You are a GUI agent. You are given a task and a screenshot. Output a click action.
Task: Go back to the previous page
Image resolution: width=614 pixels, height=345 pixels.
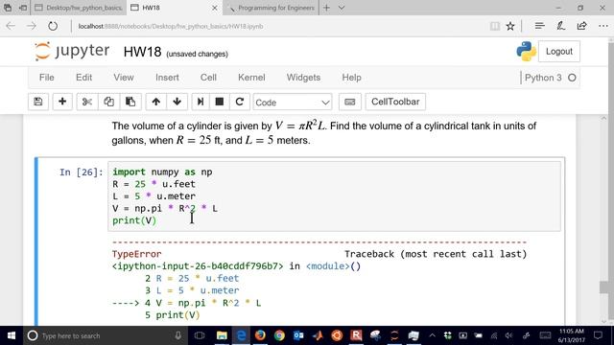point(11,26)
